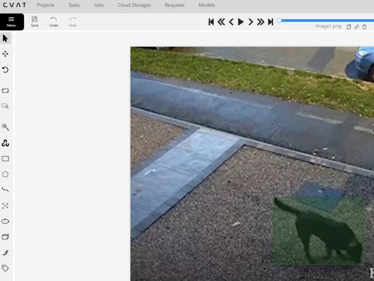Select the Draw points tool
This screenshot has width=374, height=281.
[x=5, y=206]
